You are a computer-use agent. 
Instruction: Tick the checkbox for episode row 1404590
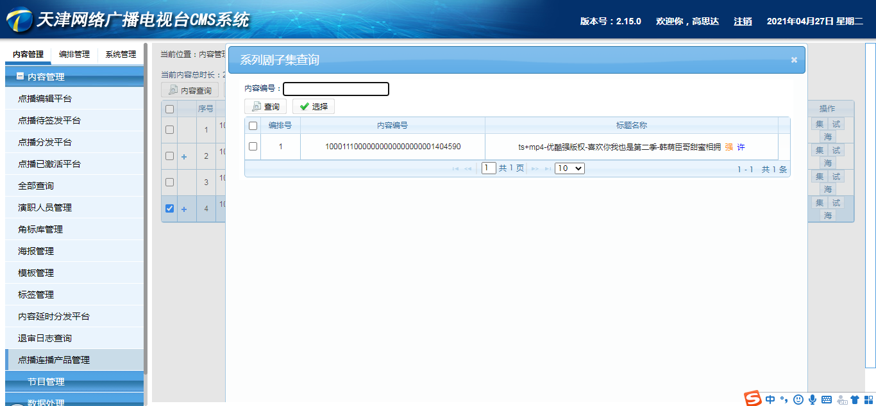pyautogui.click(x=253, y=147)
